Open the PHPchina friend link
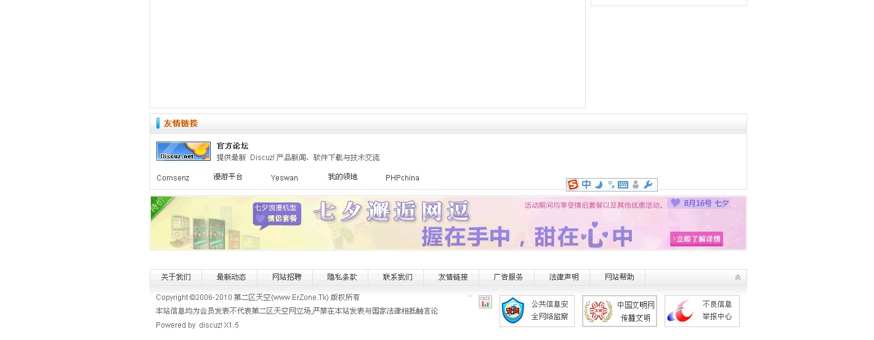 (x=402, y=178)
